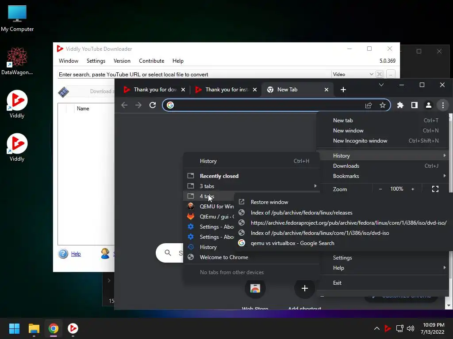This screenshot has width=453, height=339.
Task: Click the Help link in Viddly
Action: tap(76, 254)
